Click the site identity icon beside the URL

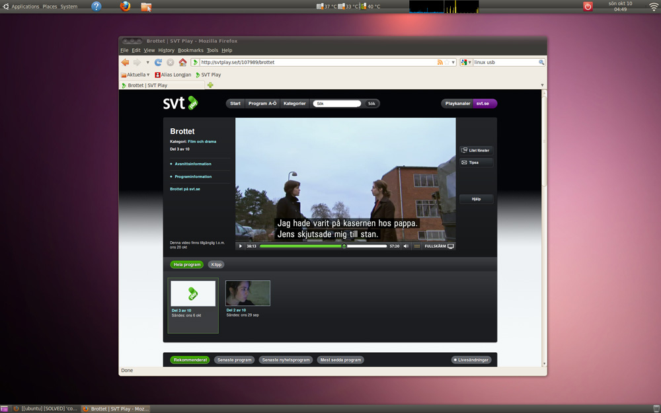[x=195, y=62]
